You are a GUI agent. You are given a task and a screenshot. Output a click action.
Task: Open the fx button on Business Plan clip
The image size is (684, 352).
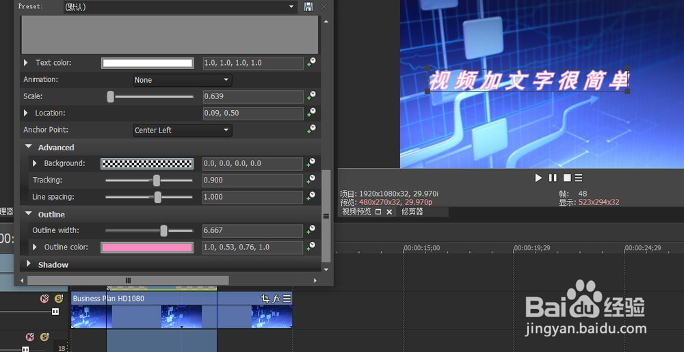click(276, 299)
